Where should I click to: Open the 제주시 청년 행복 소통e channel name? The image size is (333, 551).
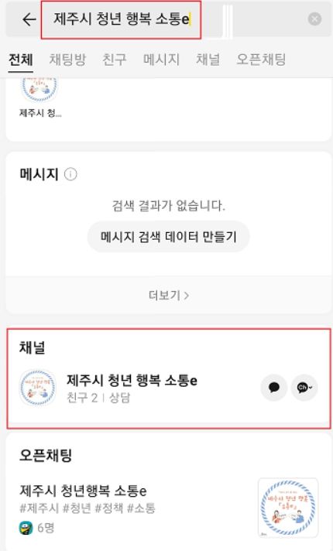coord(132,380)
